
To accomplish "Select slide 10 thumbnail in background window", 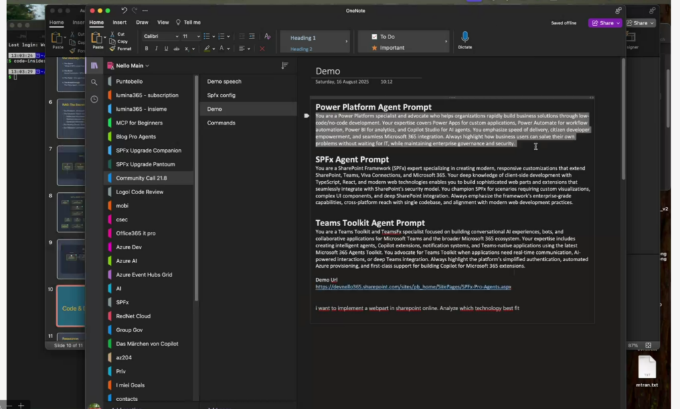I will point(70,306).
